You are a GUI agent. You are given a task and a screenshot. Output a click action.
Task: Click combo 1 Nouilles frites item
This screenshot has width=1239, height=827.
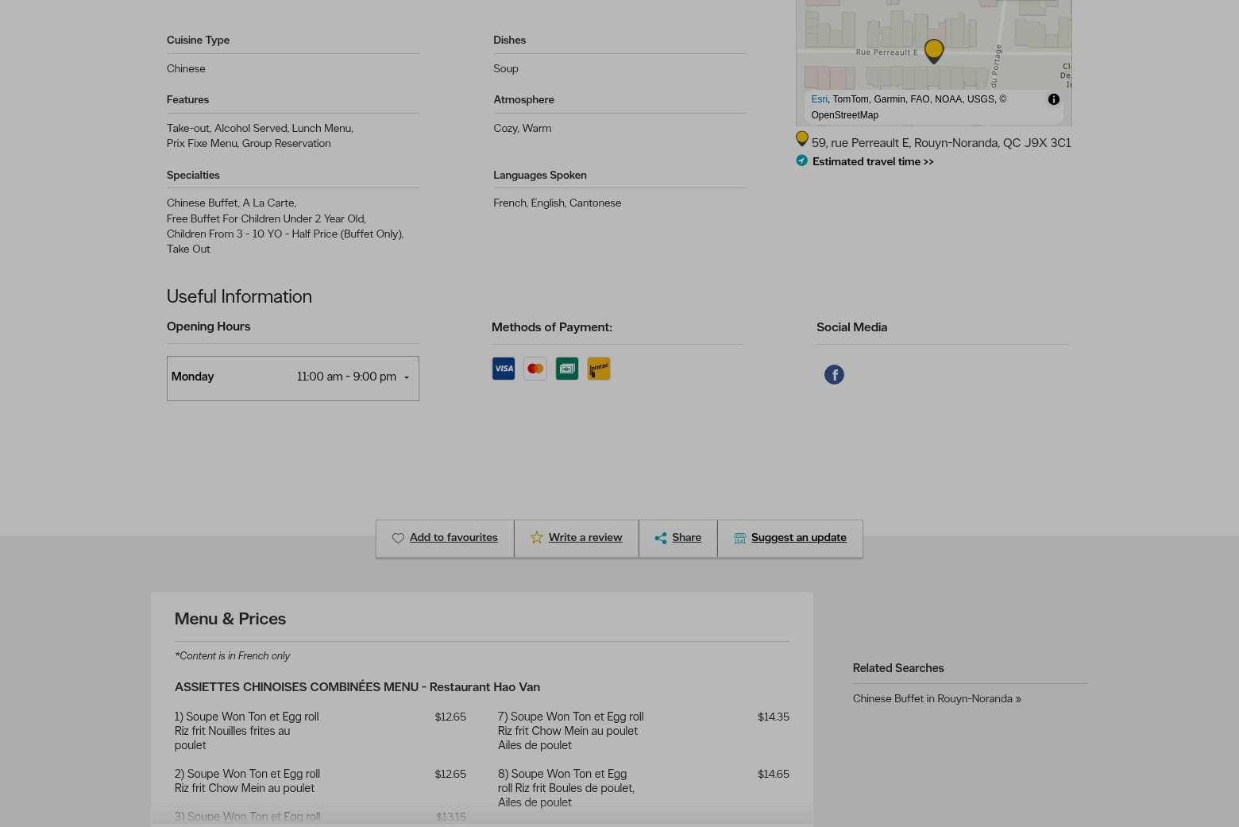246,731
